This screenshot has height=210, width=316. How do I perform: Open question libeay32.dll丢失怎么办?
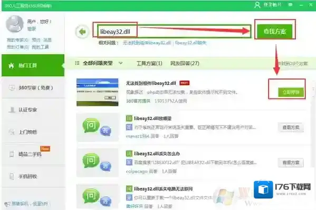[157, 154]
